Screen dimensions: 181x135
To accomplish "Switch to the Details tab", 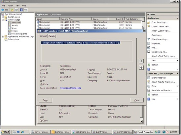I will 52,36.
